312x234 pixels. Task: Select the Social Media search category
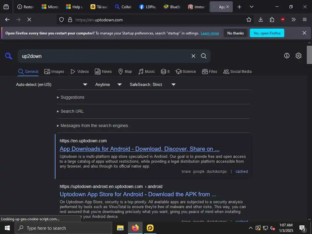pos(237,72)
